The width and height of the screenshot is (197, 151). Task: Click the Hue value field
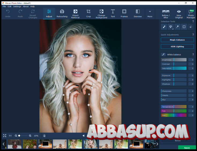pyautogui.click(x=191, y=115)
